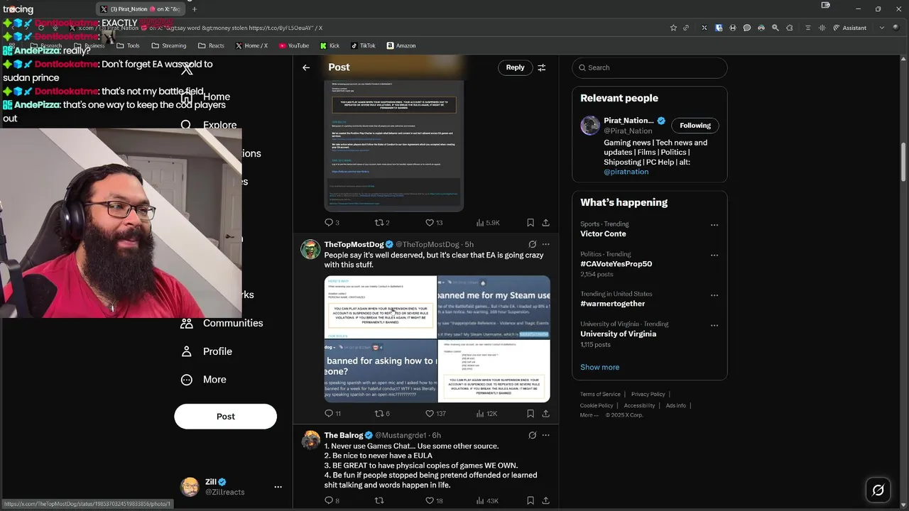Bookmark this page with the star icon
Viewport: 909px width, 511px height.
click(673, 28)
